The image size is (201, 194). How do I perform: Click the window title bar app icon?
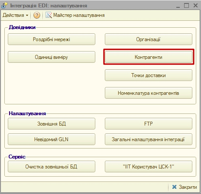pyautogui.click(x=4, y=6)
